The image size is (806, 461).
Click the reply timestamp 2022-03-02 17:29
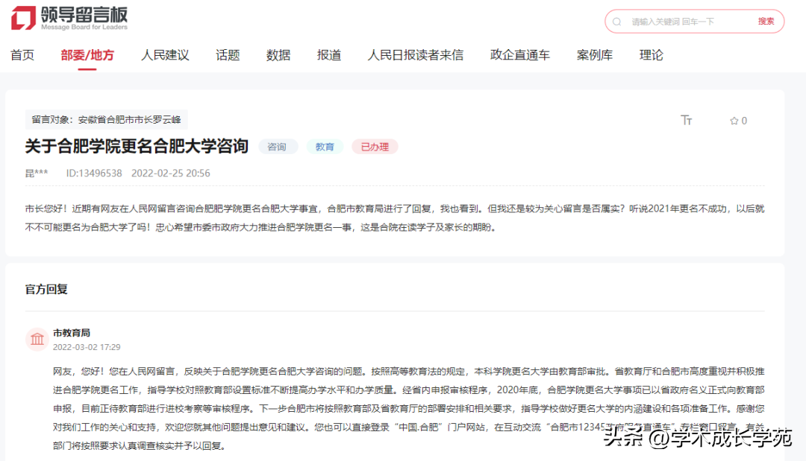click(87, 347)
